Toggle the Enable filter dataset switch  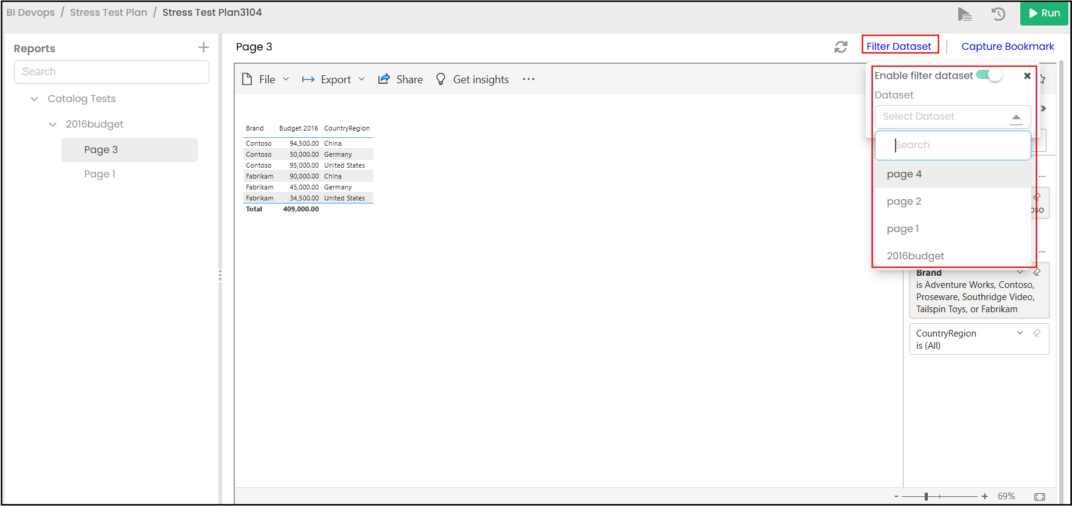tap(989, 75)
